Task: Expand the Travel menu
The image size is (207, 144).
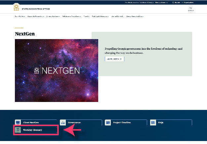Action: point(86,16)
